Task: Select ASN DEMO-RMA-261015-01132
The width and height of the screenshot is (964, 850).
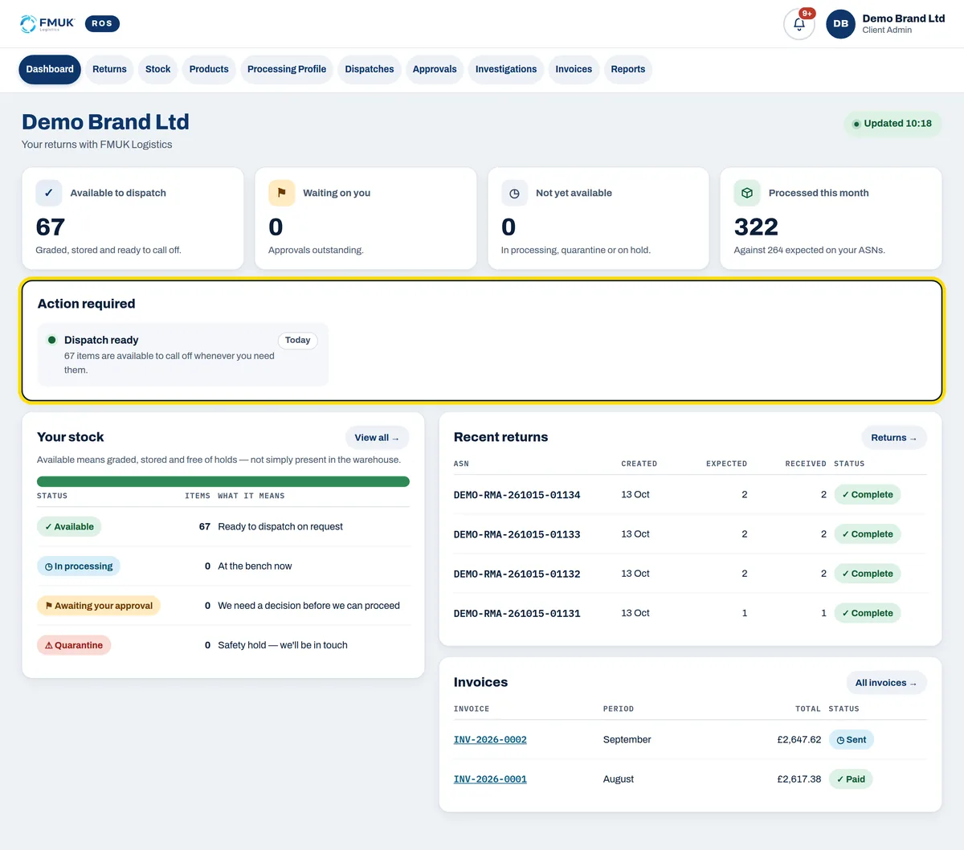Action: 517,574
